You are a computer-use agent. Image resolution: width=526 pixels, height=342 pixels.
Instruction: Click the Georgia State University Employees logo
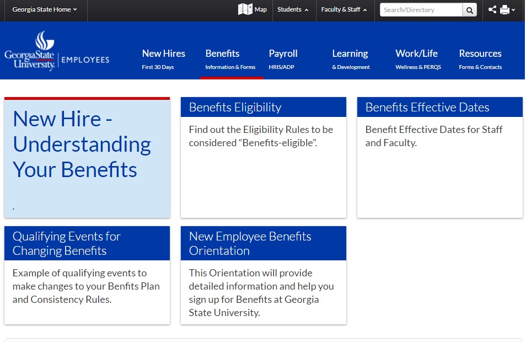(x=57, y=51)
